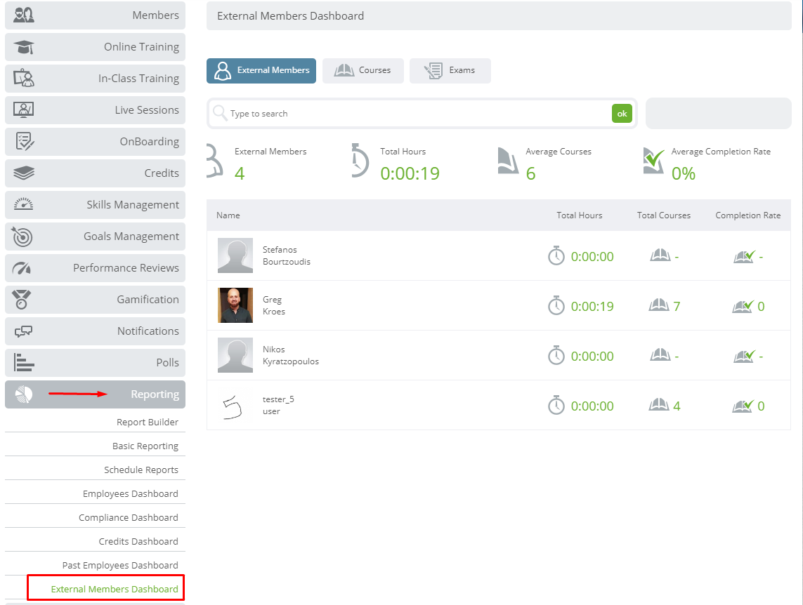Image resolution: width=803 pixels, height=605 pixels.
Task: Collapse the Reporting menu section
Action: click(x=96, y=394)
